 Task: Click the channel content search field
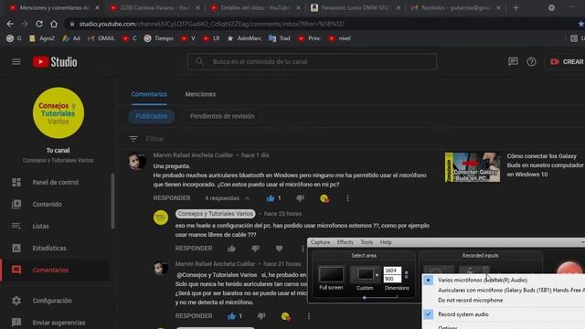click(312, 61)
